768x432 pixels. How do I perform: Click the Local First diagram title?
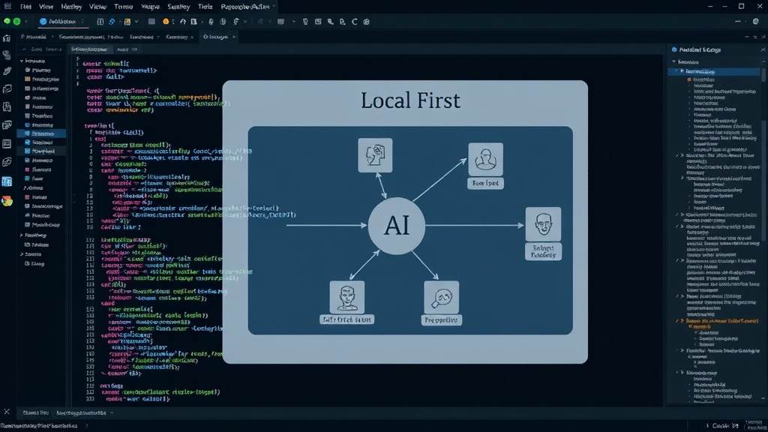(x=410, y=100)
